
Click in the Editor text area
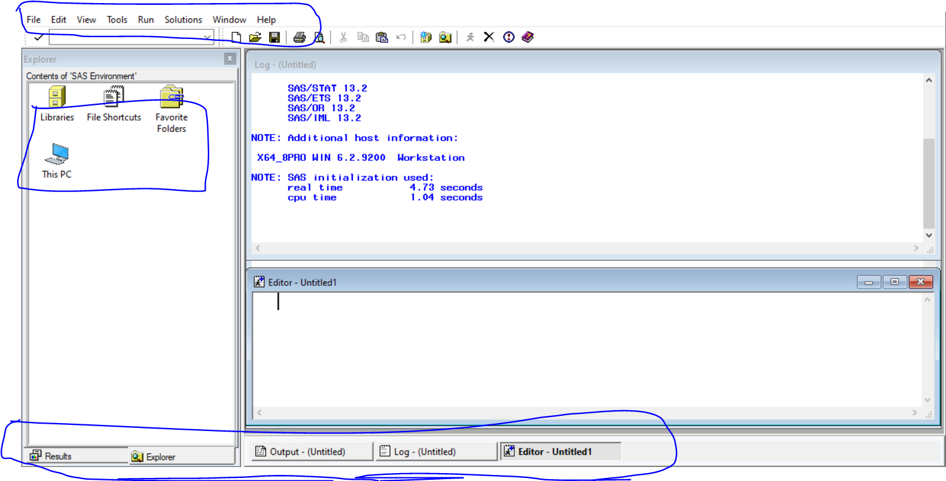pos(587,350)
